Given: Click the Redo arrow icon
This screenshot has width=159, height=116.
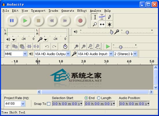Looking at the screenshot, I should [x=54, y=47].
